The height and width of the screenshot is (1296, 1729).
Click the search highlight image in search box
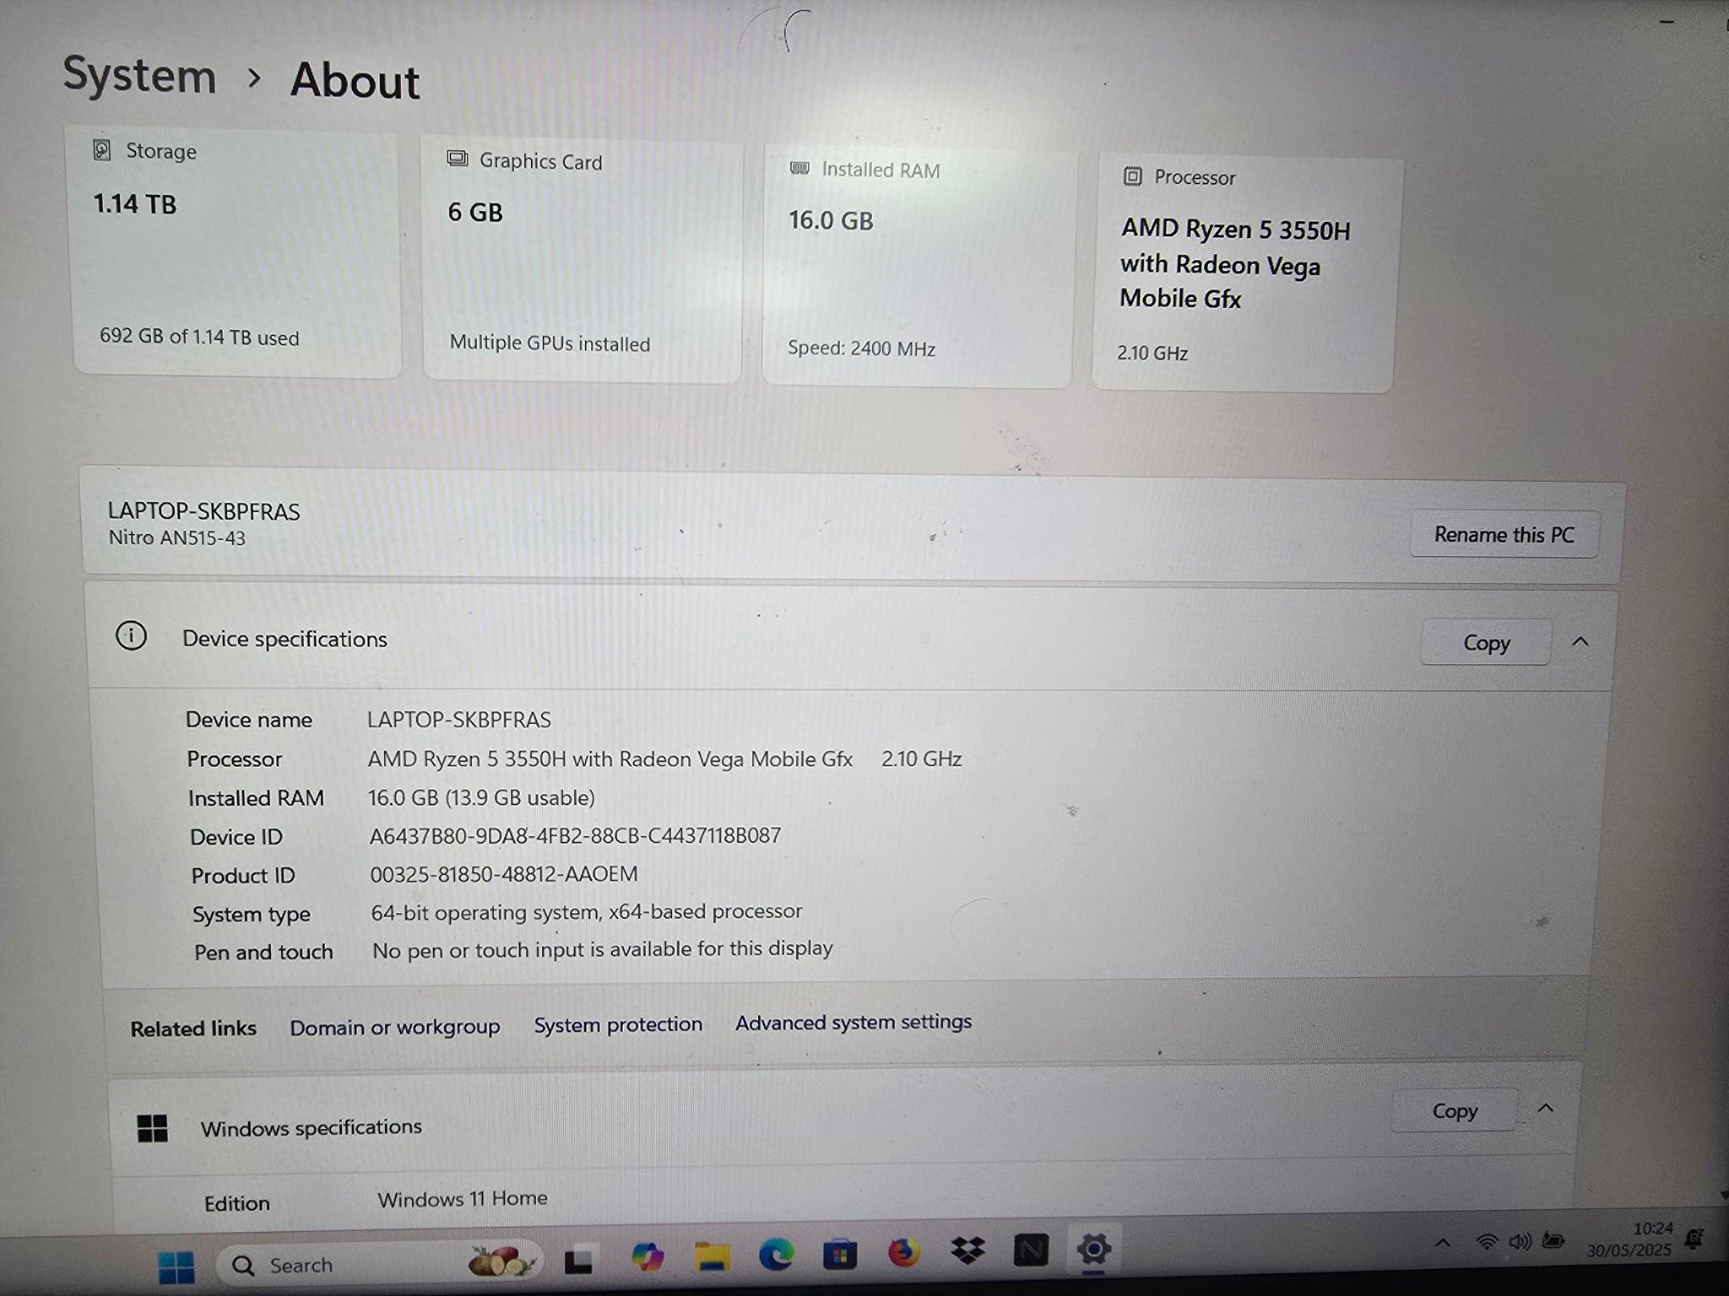501,1261
